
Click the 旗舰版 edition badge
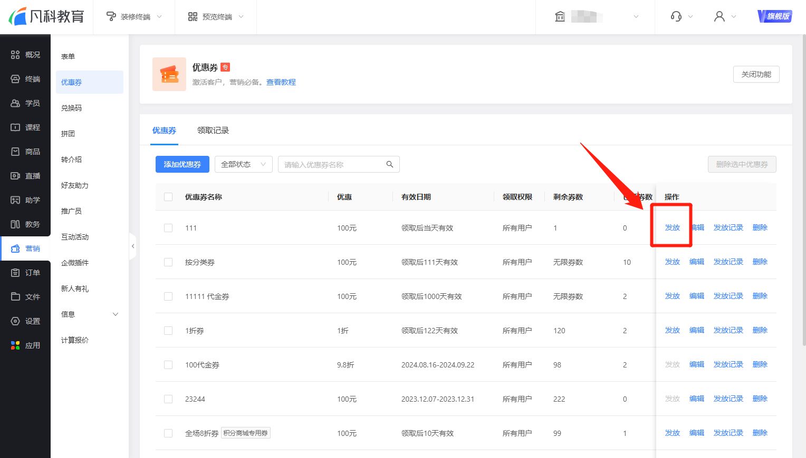pyautogui.click(x=775, y=16)
